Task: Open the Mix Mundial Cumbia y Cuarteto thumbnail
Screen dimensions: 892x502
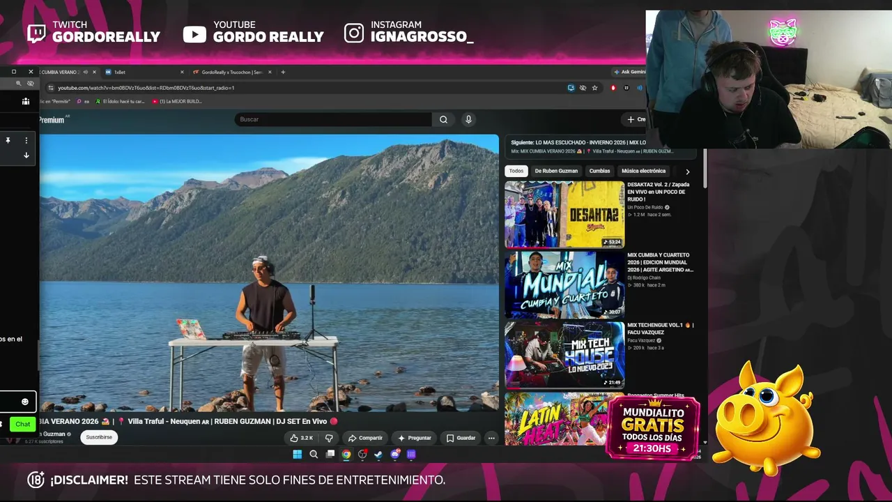Action: pos(564,285)
